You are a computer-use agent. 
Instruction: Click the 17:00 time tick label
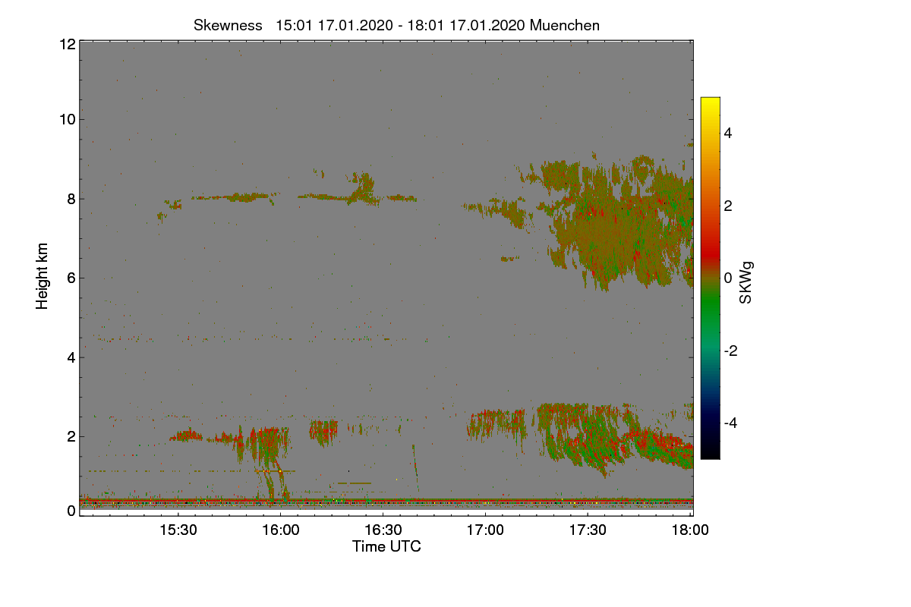point(485,531)
